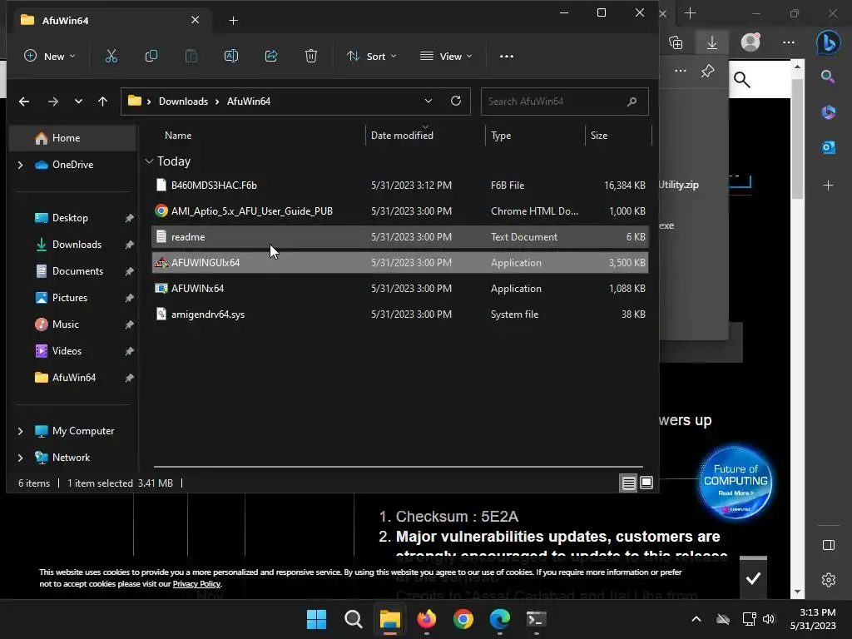Screen dimensions: 852x639
Task: Open the View dropdown menu
Action: [446, 56]
